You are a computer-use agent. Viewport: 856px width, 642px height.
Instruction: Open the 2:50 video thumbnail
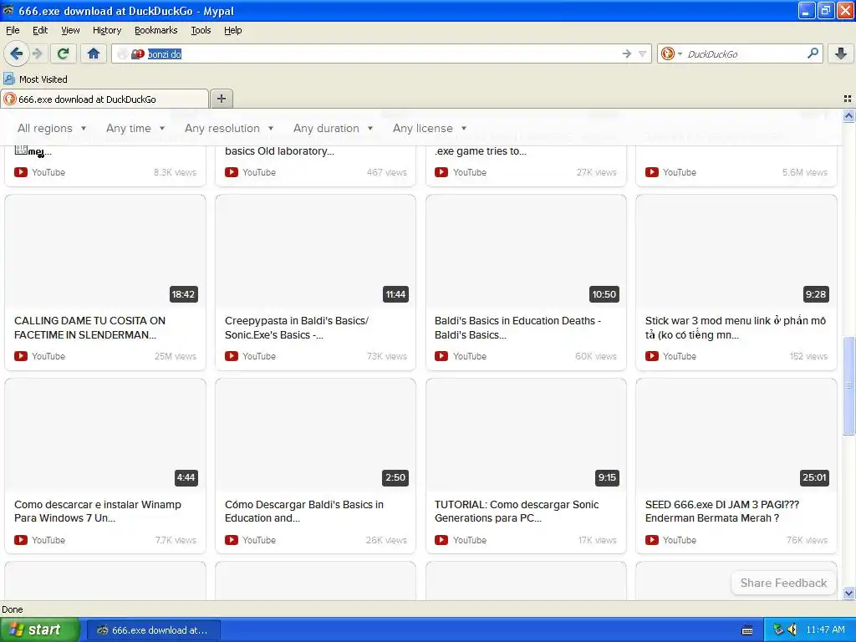click(315, 435)
